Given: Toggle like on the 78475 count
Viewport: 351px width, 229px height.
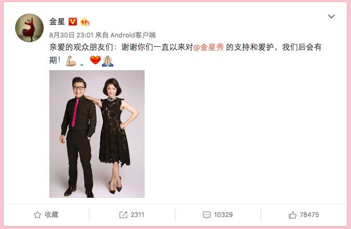Looking at the screenshot, I should [309, 215].
